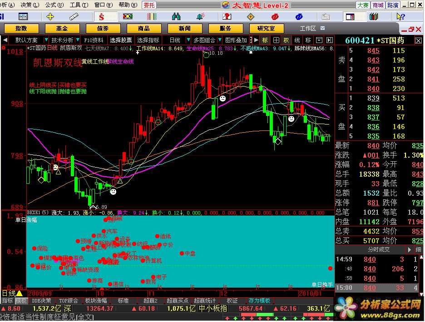Click the gear icon at chart corner

[3, 48]
